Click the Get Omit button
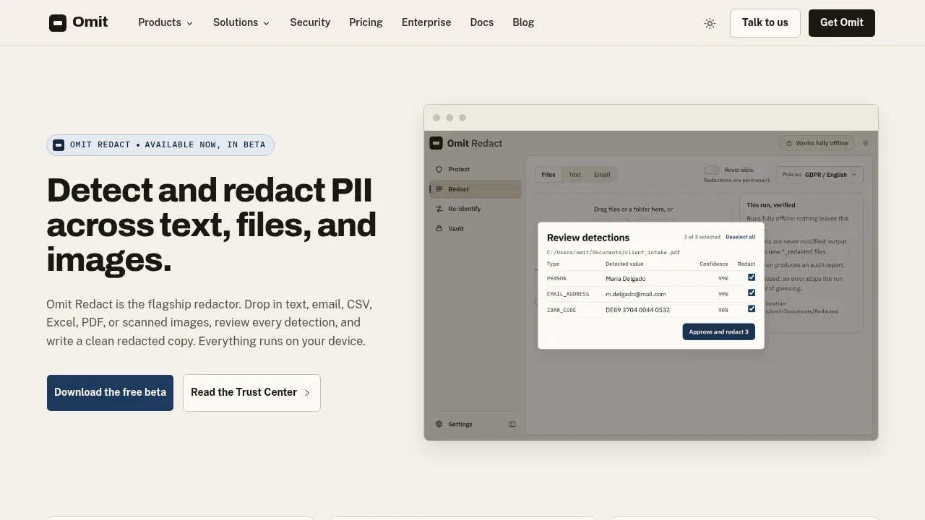 (x=842, y=23)
